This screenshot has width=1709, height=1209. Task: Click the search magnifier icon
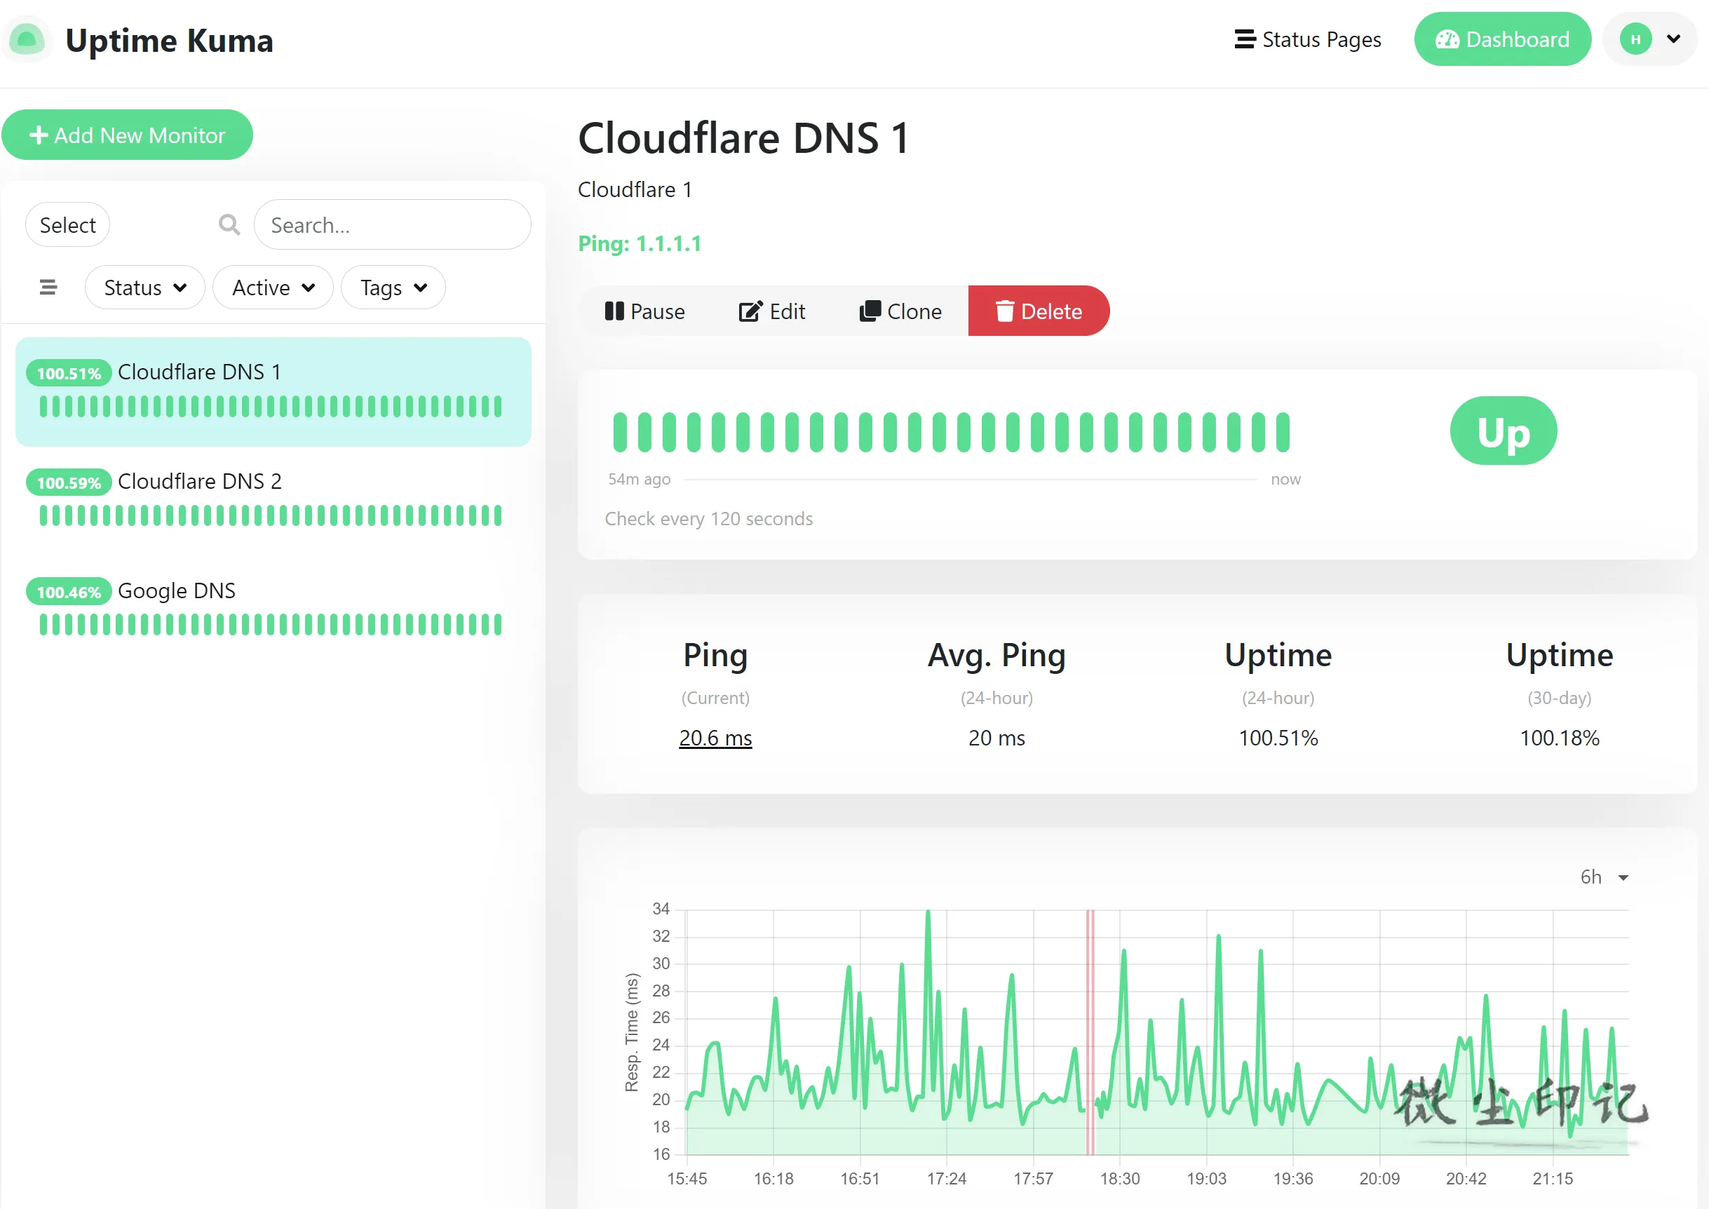pyautogui.click(x=229, y=224)
